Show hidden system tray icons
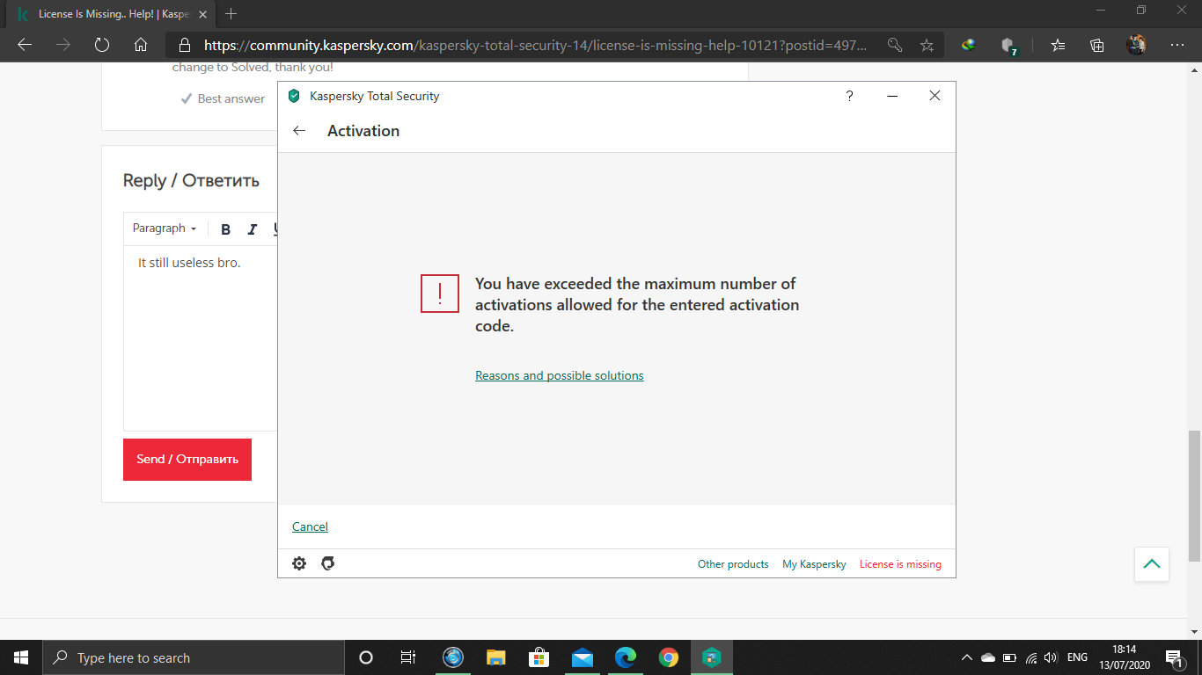Image resolution: width=1202 pixels, height=675 pixels. coord(967,657)
